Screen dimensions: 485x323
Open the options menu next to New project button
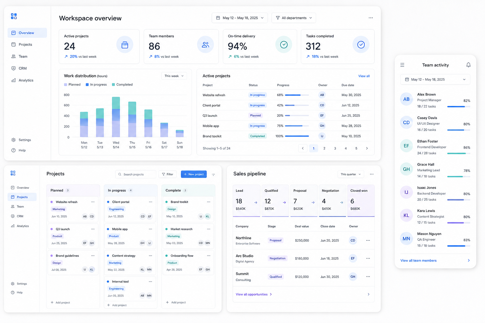[213, 174]
